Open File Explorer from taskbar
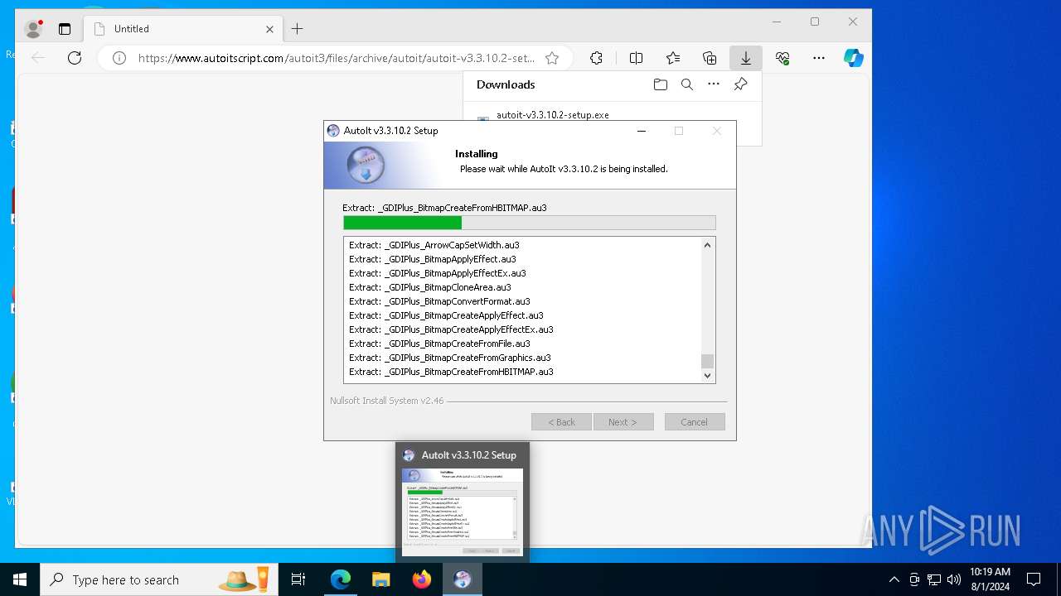Viewport: 1061px width, 596px height. click(x=381, y=579)
